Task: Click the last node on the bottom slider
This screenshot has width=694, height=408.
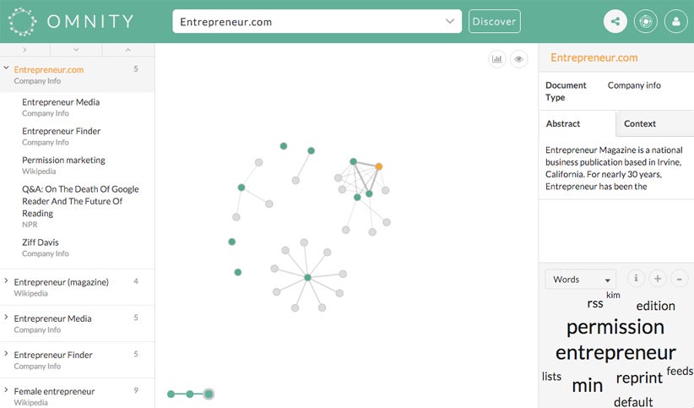Action: (x=209, y=394)
